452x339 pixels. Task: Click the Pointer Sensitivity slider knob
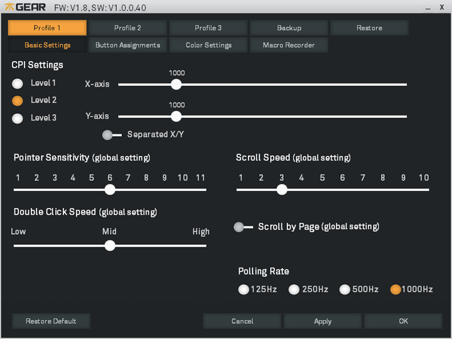pos(110,190)
